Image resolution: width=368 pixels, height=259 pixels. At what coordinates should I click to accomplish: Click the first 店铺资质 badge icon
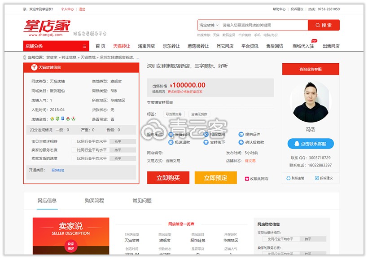[52, 119]
